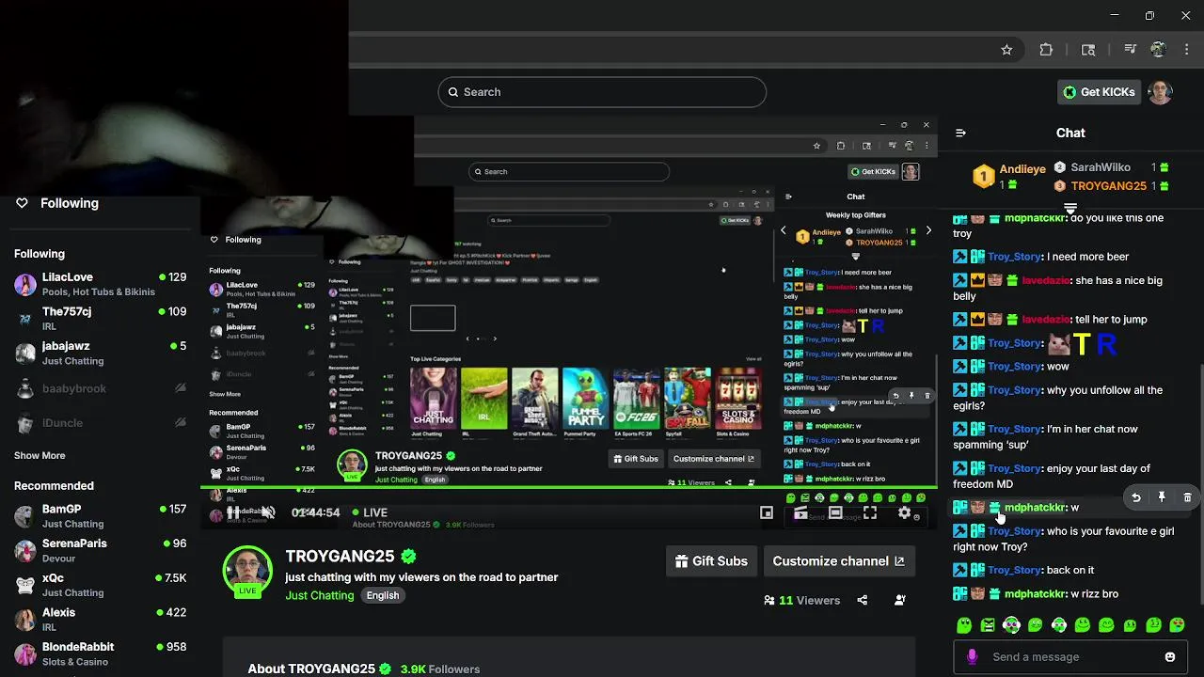
Task: Click mdphatckkr username on 'w rizz bro'
Action: pyautogui.click(x=1035, y=594)
